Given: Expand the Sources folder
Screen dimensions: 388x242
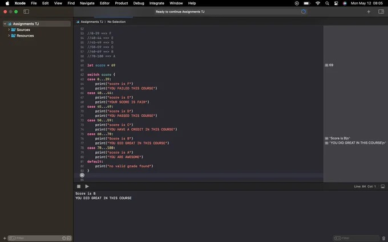Looking at the screenshot, I should click(x=9, y=30).
